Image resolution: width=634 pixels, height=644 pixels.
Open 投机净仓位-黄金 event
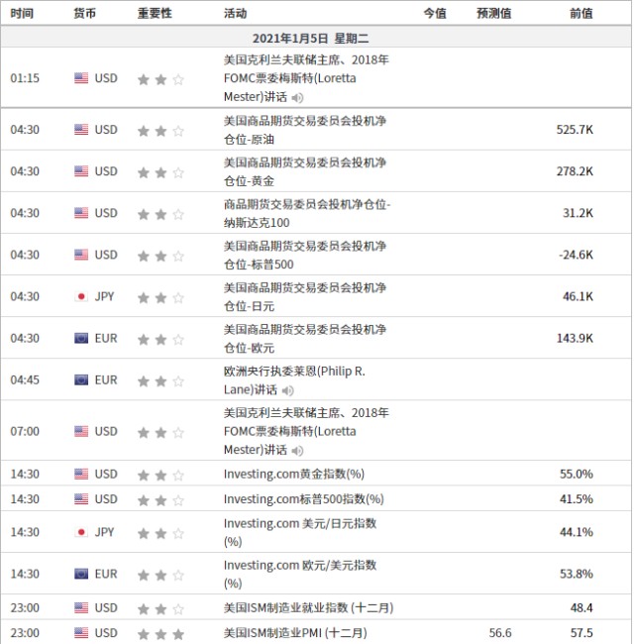click(x=305, y=171)
